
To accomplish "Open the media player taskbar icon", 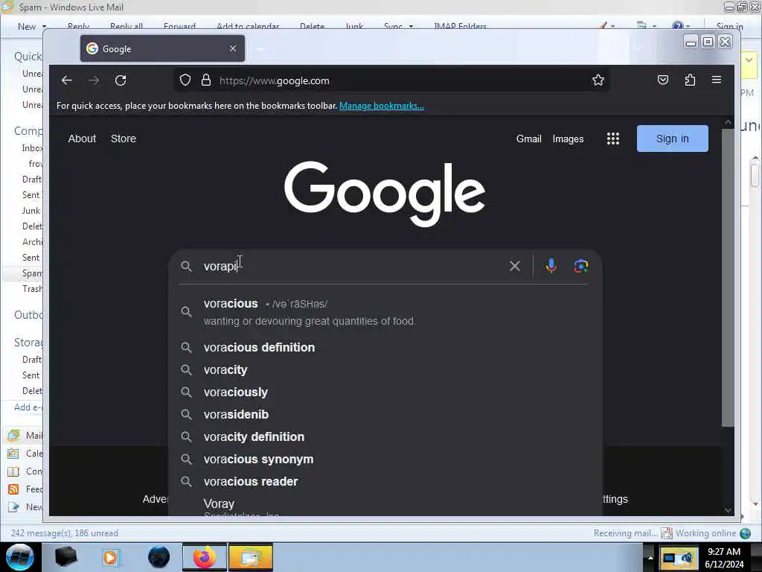I will pos(110,557).
